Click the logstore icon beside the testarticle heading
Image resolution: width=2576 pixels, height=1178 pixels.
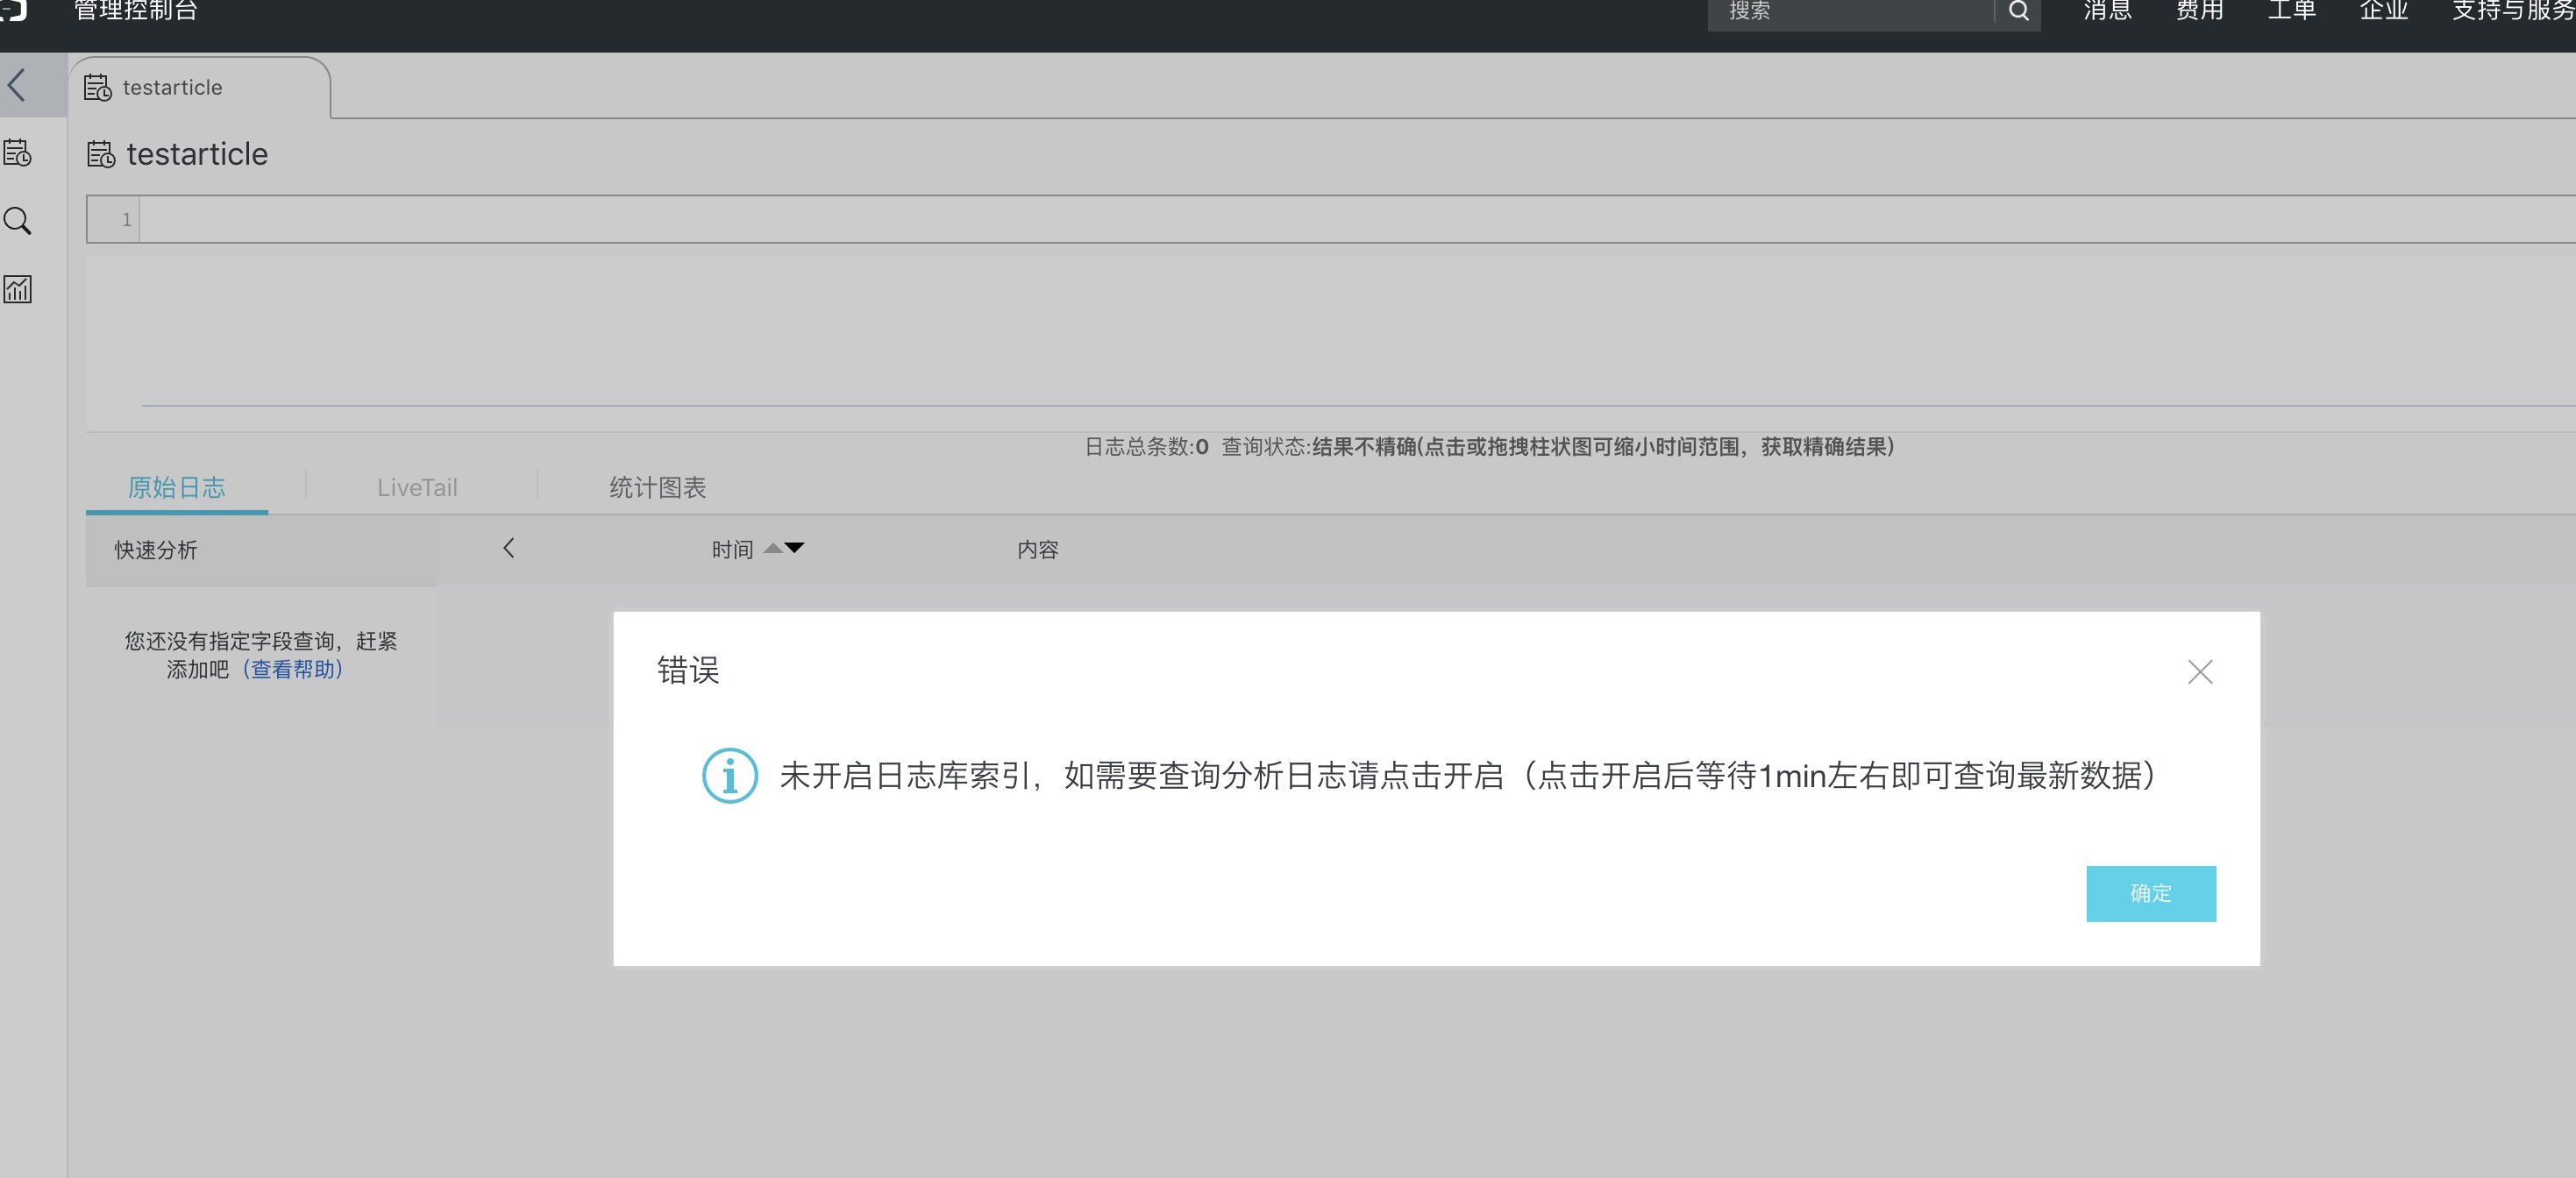pyautogui.click(x=101, y=154)
